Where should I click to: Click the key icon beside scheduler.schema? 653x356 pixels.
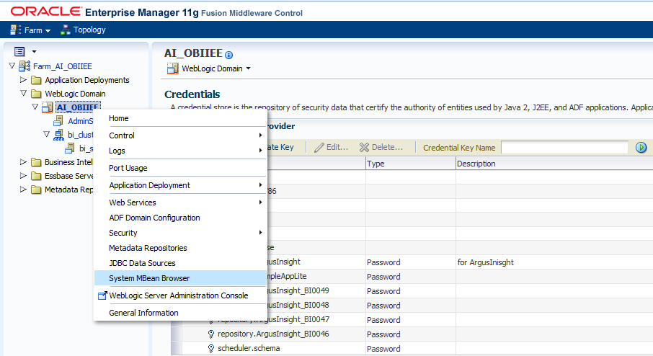click(211, 349)
